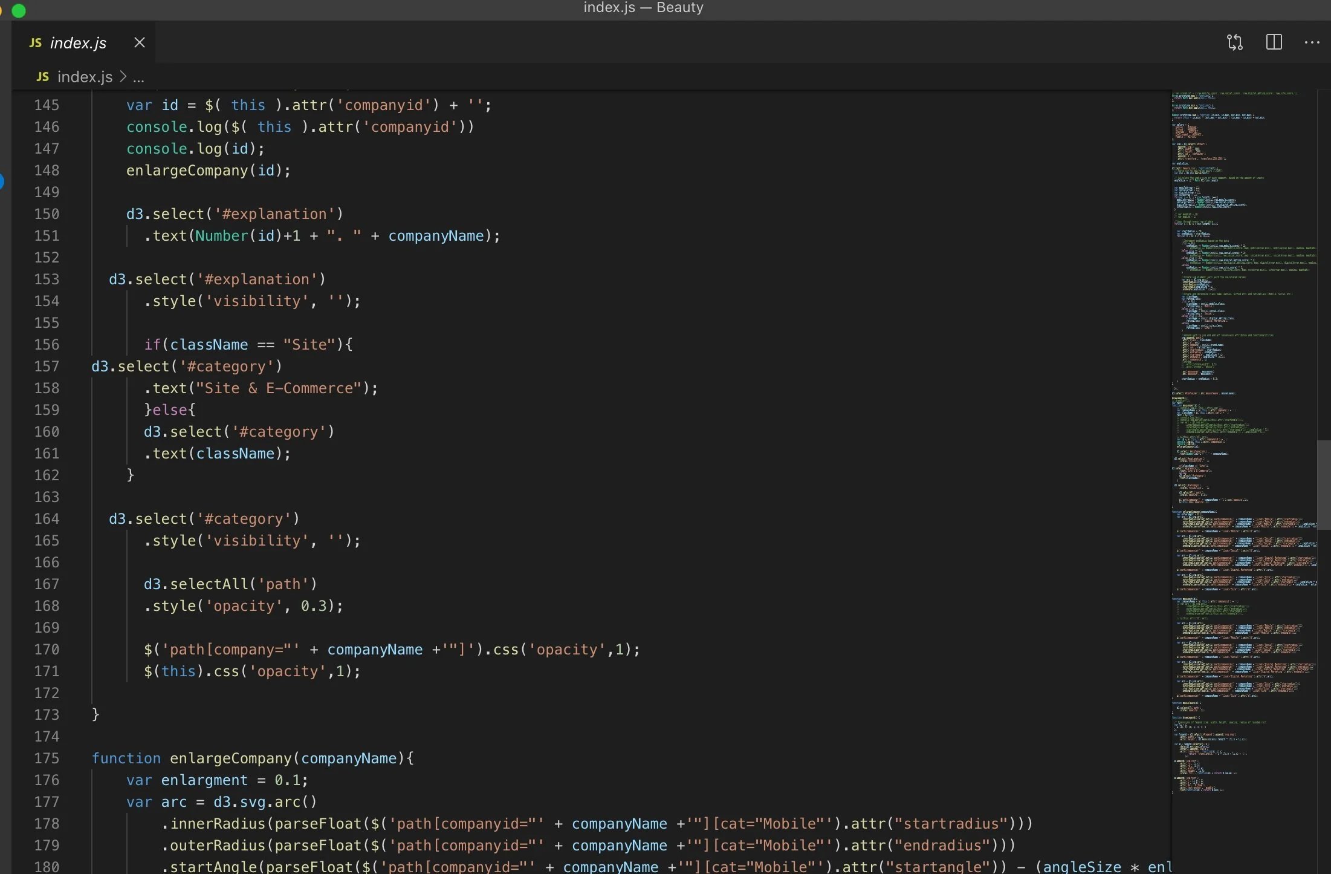Click the breadcrumb chevron separator after index.js

pyautogui.click(x=123, y=77)
